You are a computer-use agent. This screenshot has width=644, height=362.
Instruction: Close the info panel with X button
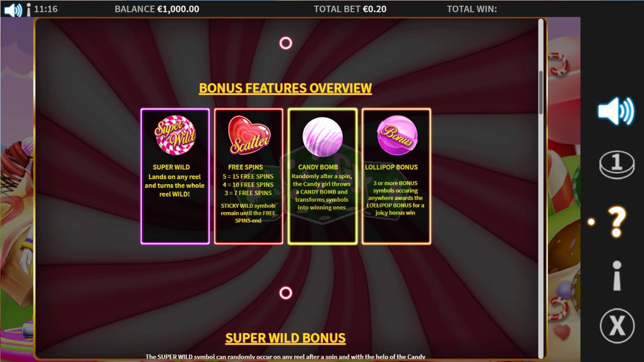tap(617, 326)
